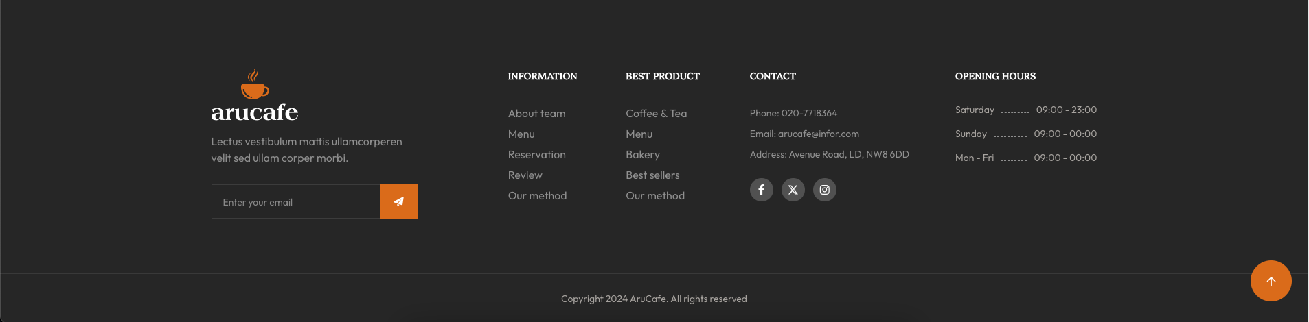1309x322 pixels.
Task: Click Menu under Information column
Action: point(521,134)
